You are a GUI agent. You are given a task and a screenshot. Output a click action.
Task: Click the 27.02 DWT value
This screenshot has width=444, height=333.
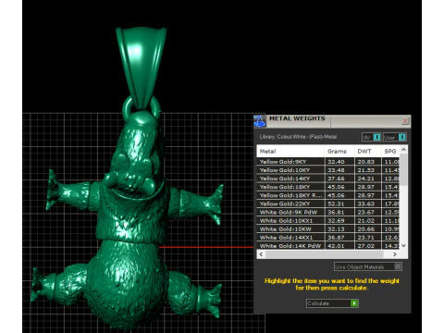(365, 246)
